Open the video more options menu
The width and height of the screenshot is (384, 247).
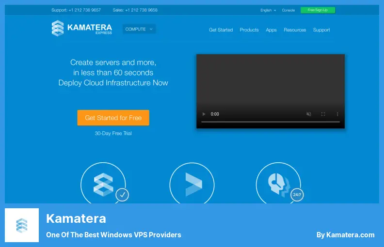point(337,114)
